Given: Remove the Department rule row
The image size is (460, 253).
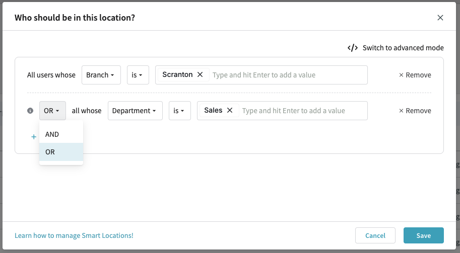Looking at the screenshot, I should (415, 111).
